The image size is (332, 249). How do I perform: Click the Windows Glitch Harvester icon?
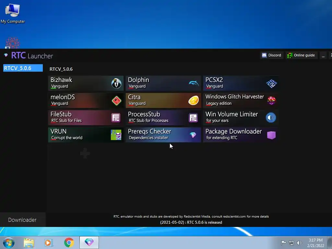tap(271, 101)
